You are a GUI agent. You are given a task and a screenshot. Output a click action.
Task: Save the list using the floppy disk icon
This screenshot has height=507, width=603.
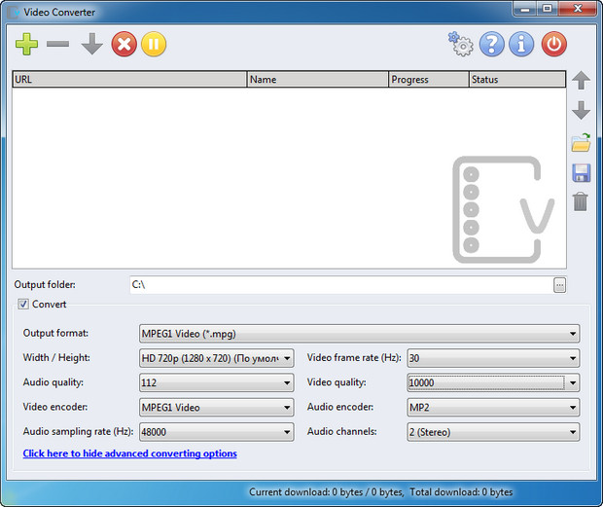click(x=581, y=173)
